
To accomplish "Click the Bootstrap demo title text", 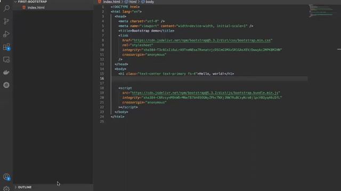I will pos(145,31).
